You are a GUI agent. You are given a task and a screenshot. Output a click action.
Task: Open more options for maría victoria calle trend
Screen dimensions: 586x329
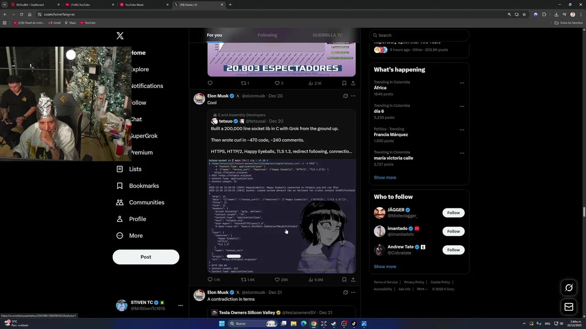[462, 153]
